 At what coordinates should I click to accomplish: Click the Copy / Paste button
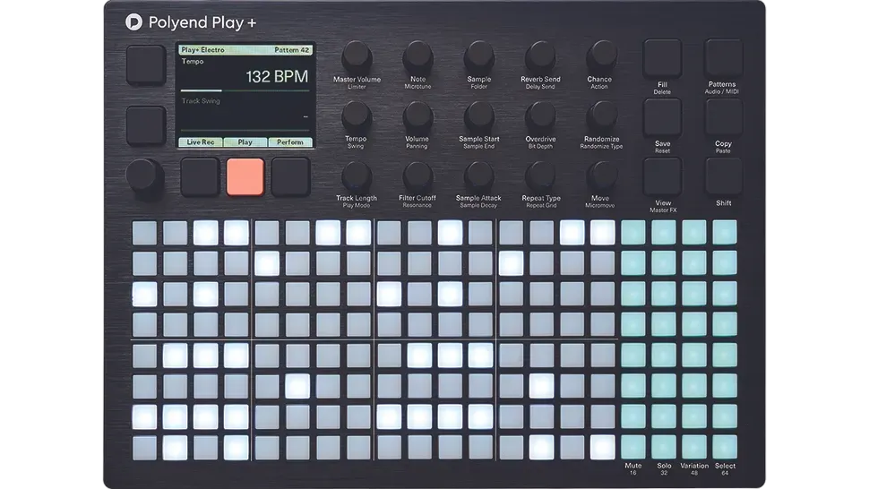[x=723, y=117]
